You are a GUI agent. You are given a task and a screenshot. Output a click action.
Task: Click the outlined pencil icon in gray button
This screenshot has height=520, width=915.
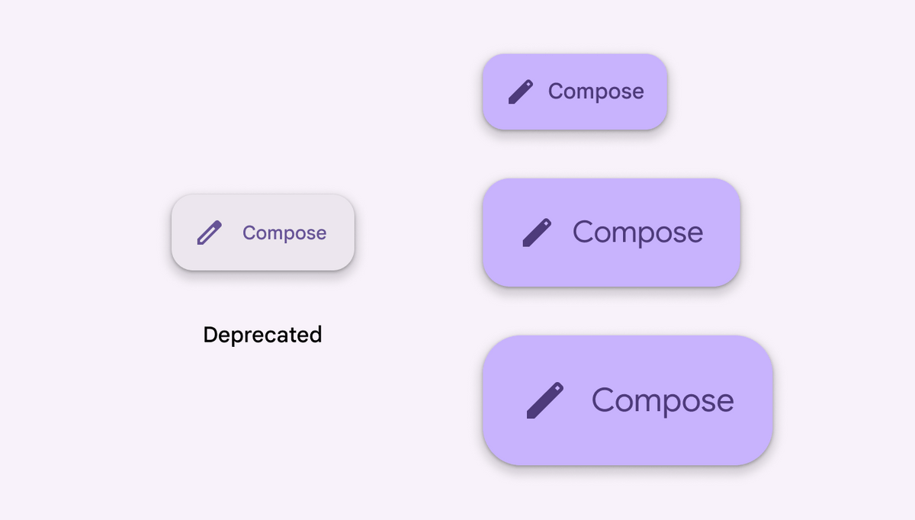click(209, 233)
